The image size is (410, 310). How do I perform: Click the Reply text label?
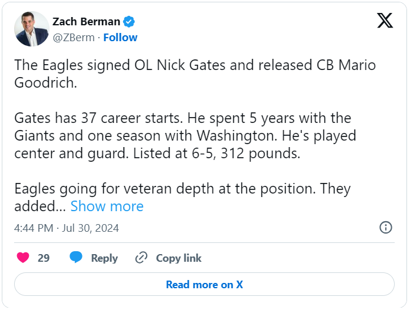[104, 258]
